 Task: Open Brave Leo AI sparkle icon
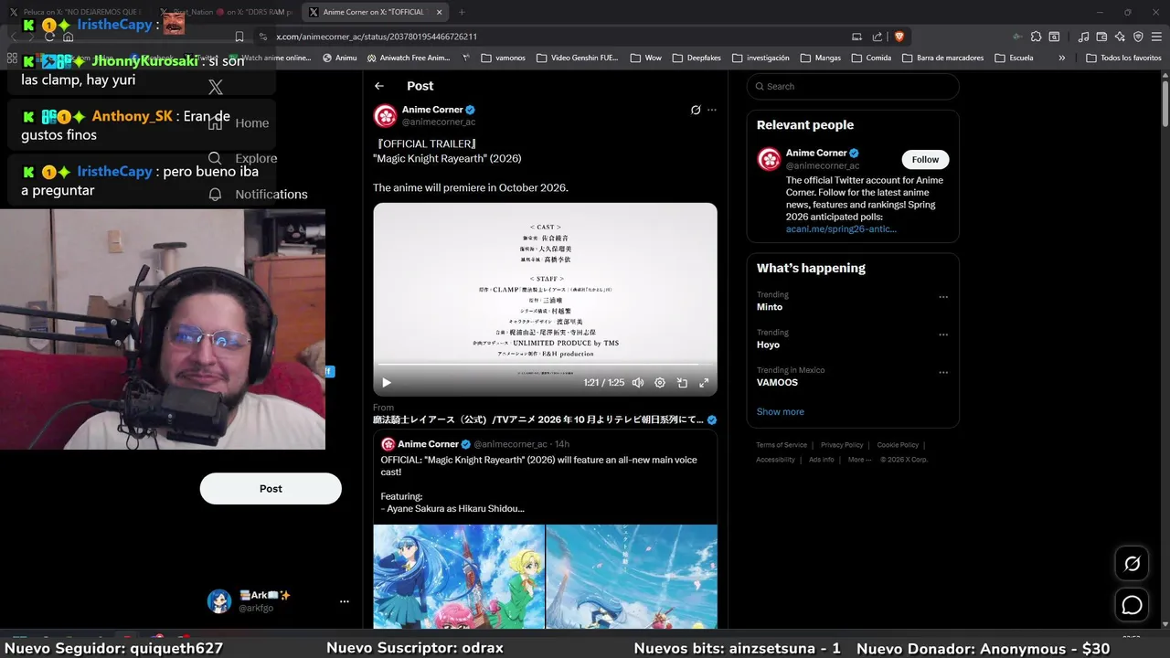pyautogui.click(x=1120, y=37)
